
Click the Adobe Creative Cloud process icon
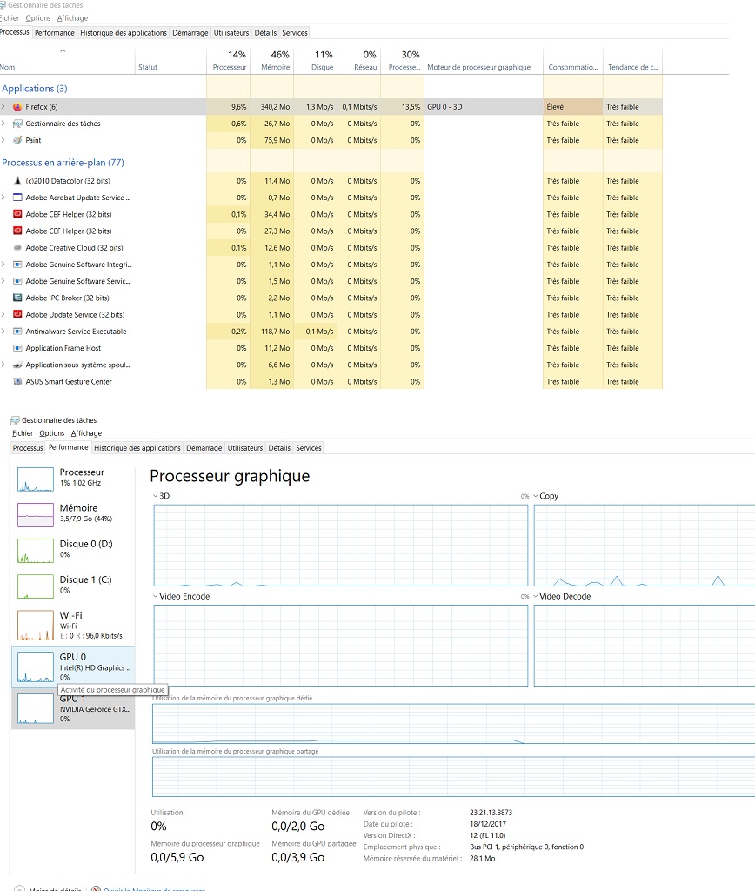[x=17, y=248]
